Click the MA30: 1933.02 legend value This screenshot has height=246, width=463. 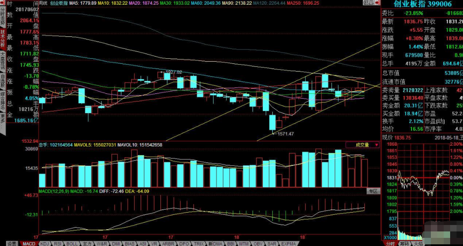click(174, 3)
